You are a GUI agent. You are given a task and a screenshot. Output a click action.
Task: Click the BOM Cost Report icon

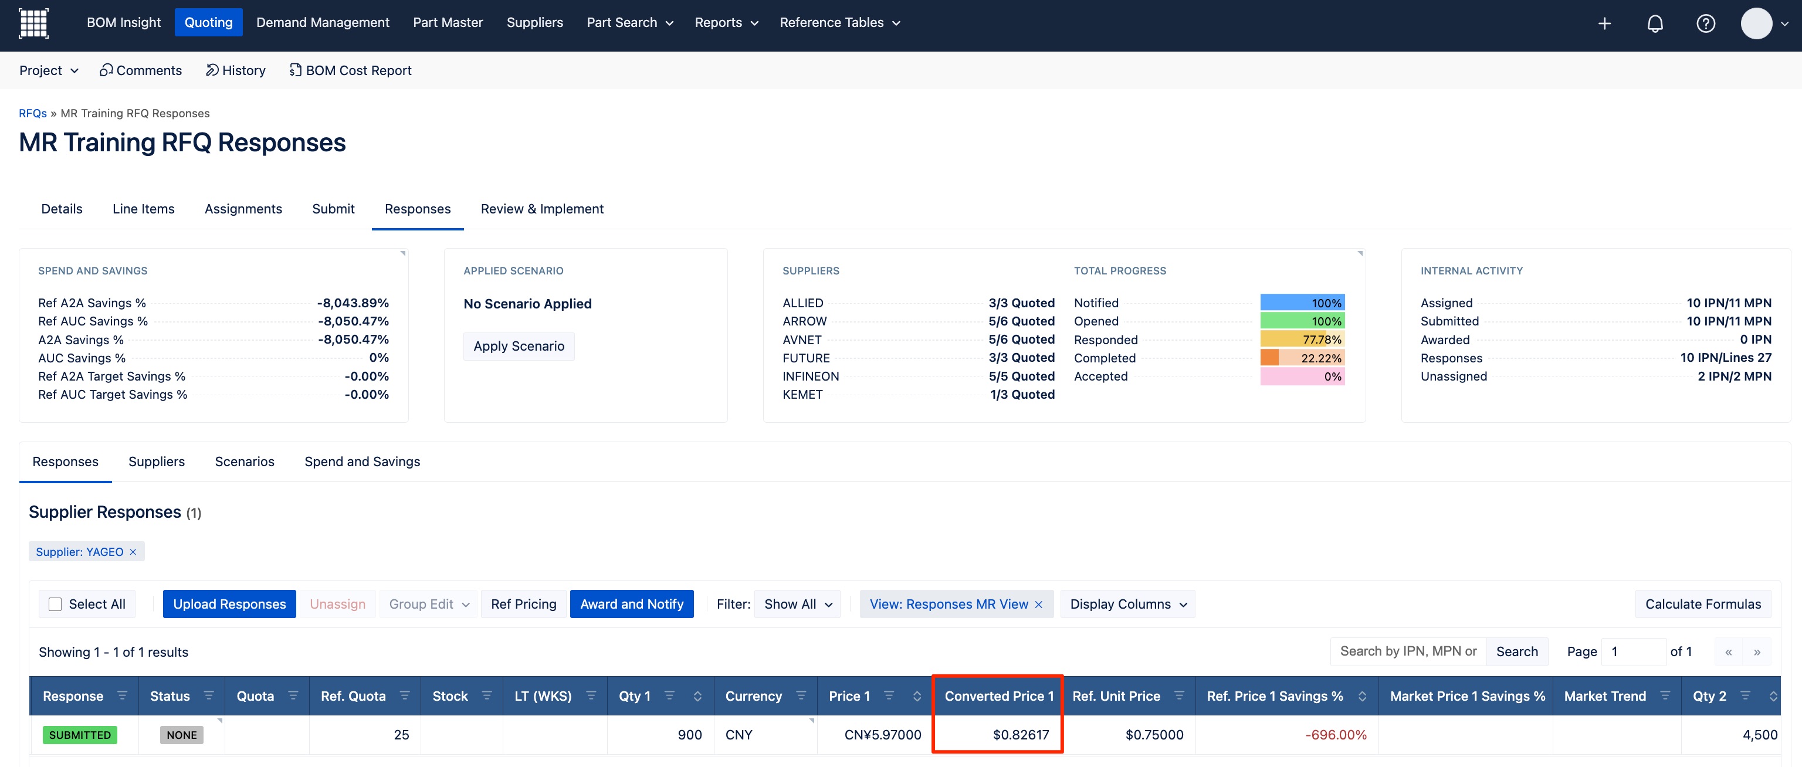[295, 70]
